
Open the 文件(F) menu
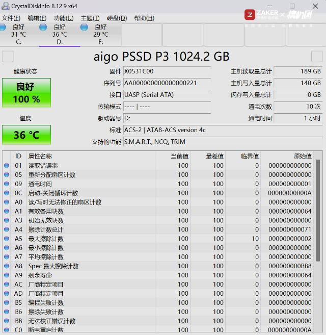tap(11, 18)
